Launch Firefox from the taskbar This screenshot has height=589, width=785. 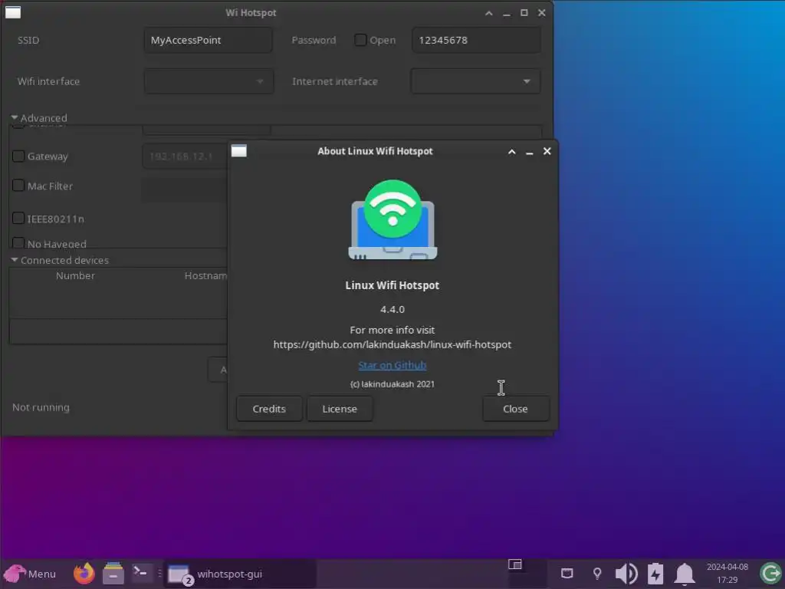click(x=84, y=574)
